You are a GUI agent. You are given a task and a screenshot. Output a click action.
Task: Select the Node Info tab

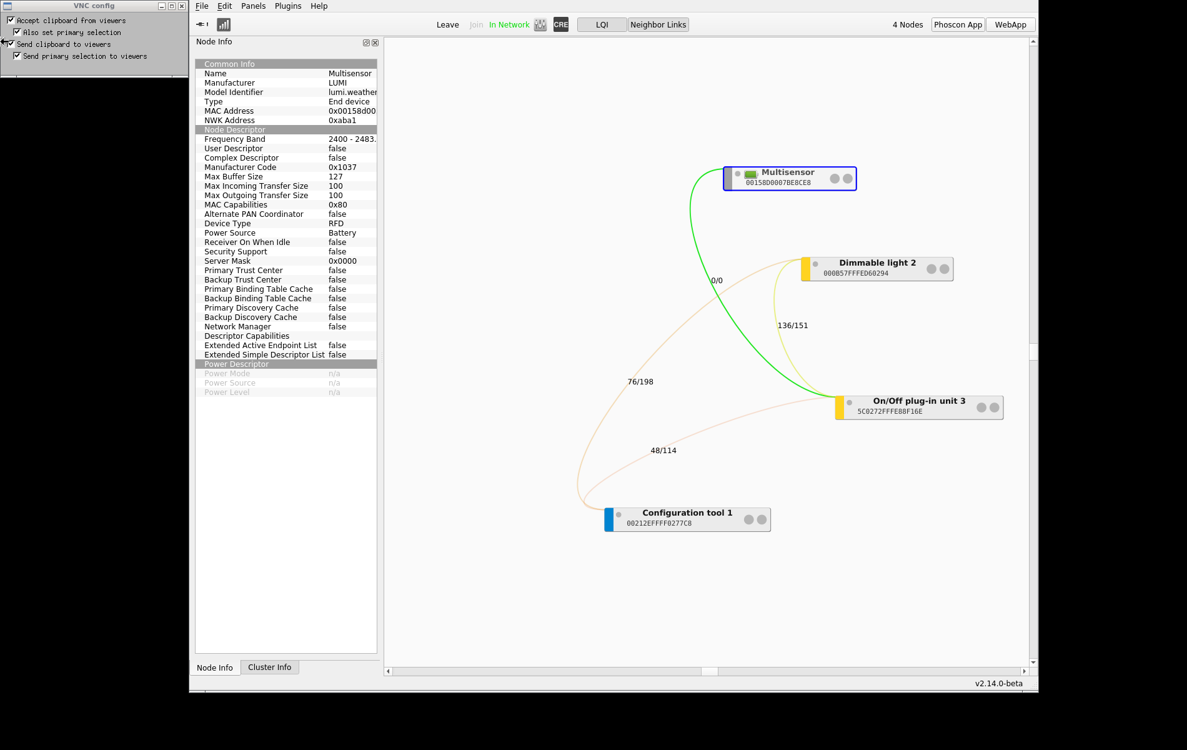coord(215,667)
